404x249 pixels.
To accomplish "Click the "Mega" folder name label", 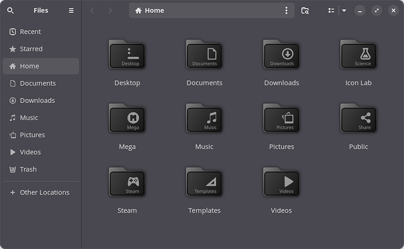I will pos(127,147).
